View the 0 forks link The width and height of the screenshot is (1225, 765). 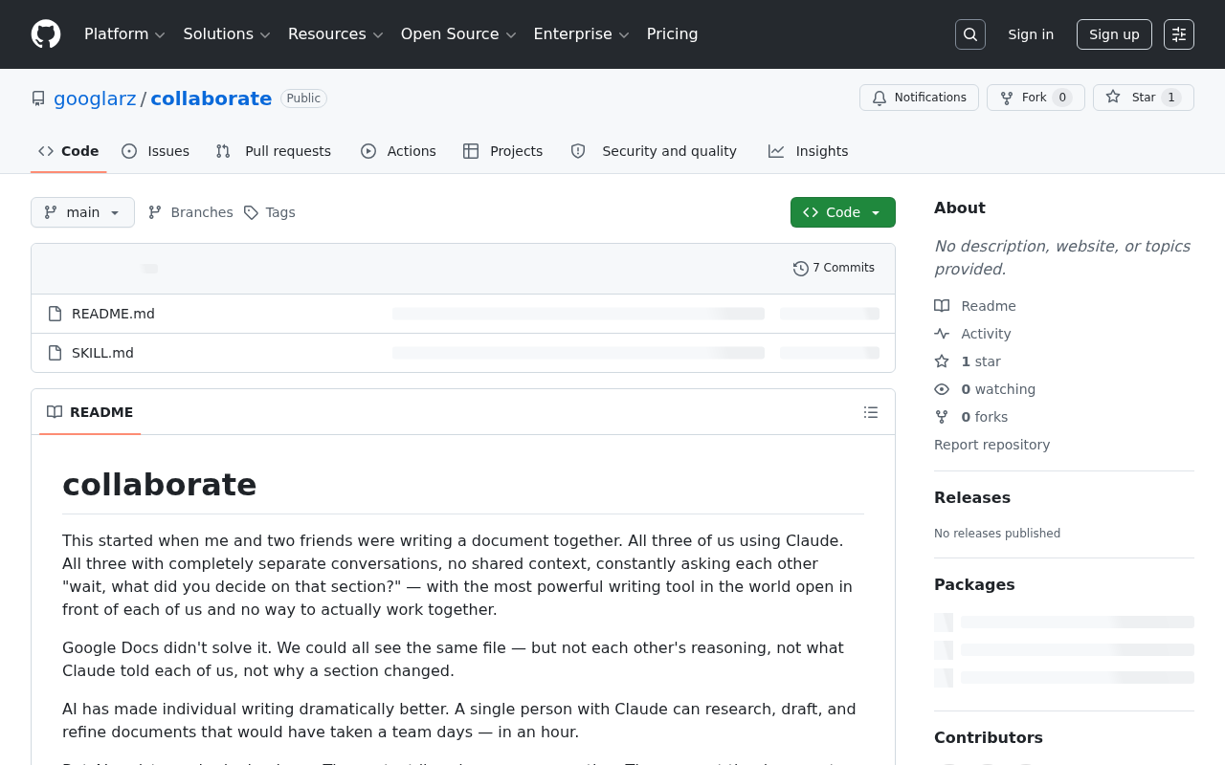(x=971, y=417)
